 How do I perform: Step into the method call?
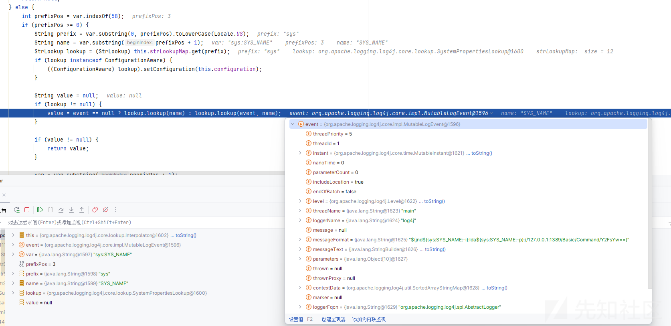[x=71, y=210]
